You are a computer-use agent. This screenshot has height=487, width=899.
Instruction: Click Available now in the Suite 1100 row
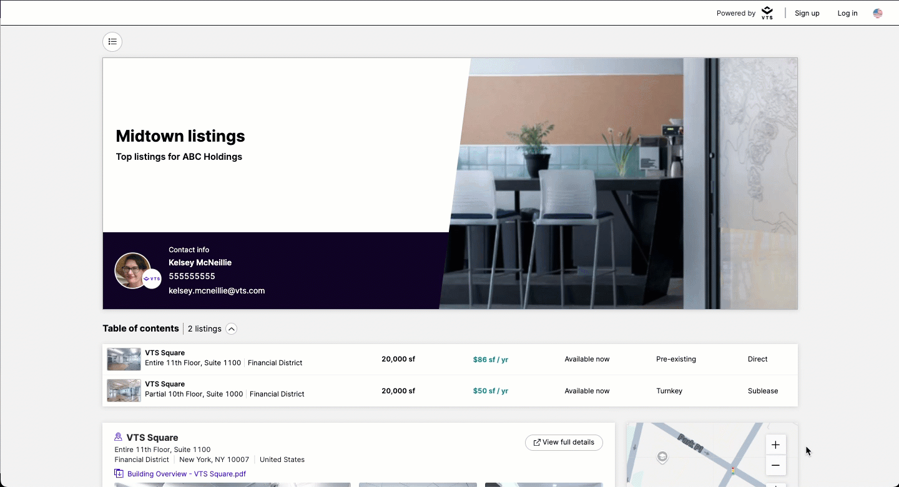point(587,359)
